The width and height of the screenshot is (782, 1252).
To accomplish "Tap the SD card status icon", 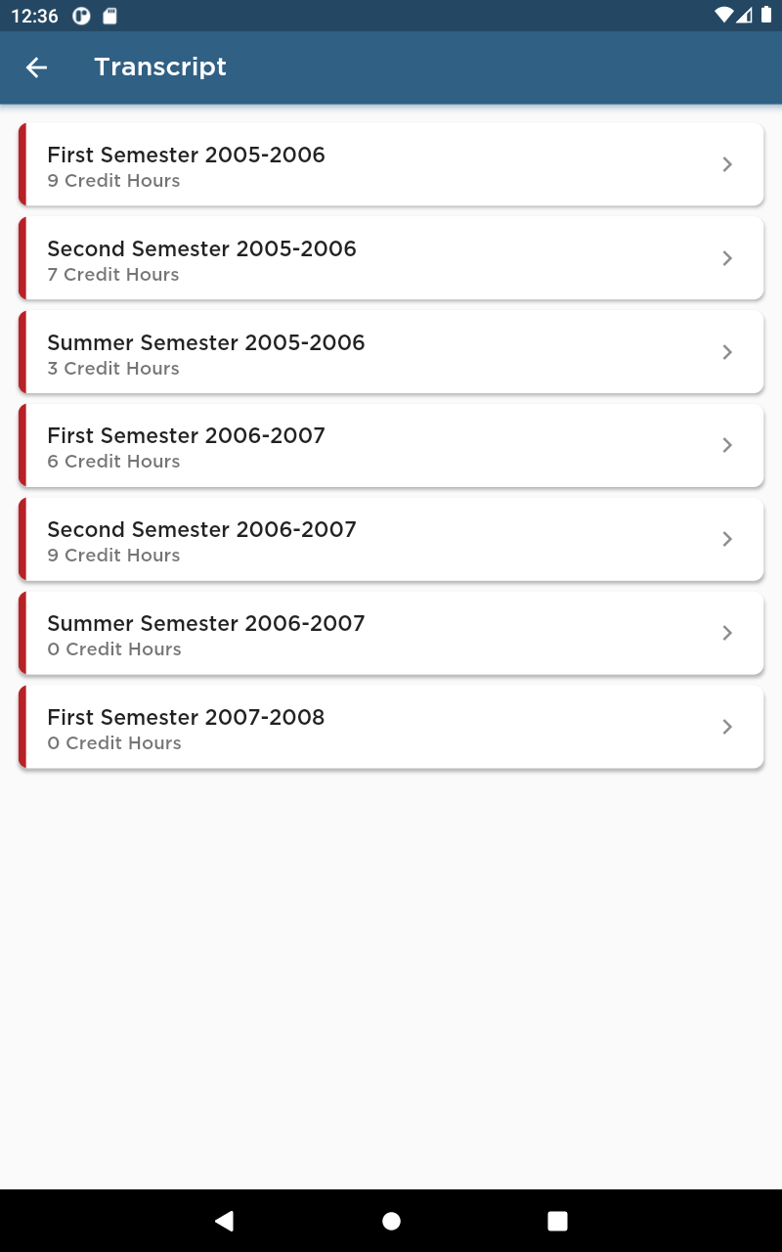I will [110, 16].
